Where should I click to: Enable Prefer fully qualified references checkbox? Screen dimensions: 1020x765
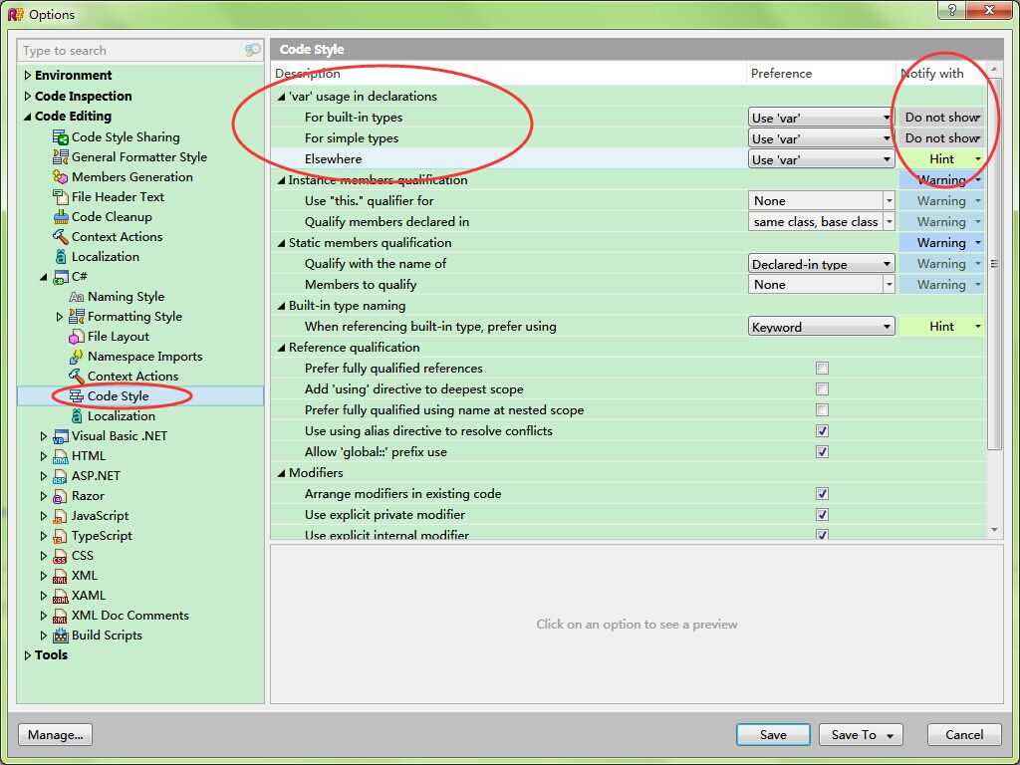coord(822,369)
